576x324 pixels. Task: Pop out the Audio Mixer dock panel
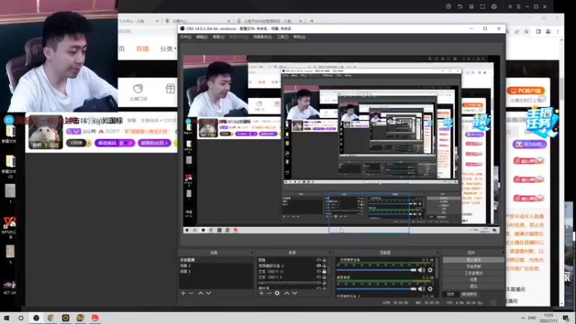438,253
